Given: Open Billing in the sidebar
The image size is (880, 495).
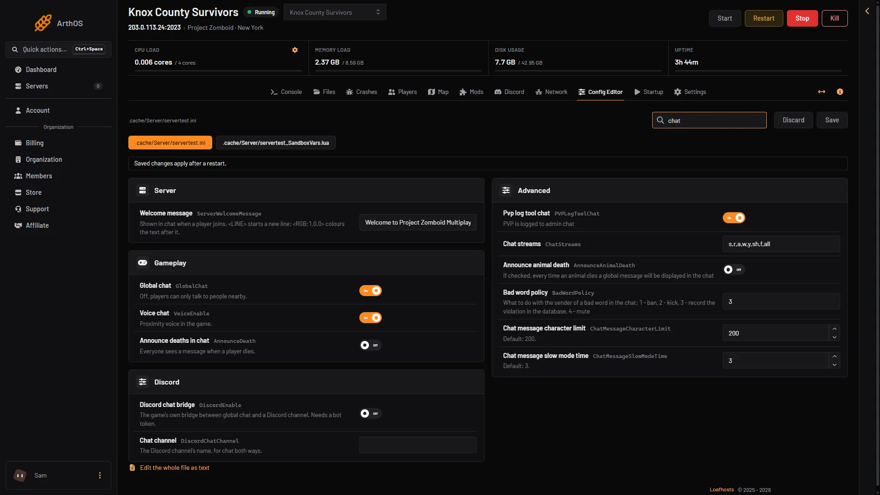Looking at the screenshot, I should point(58,143).
